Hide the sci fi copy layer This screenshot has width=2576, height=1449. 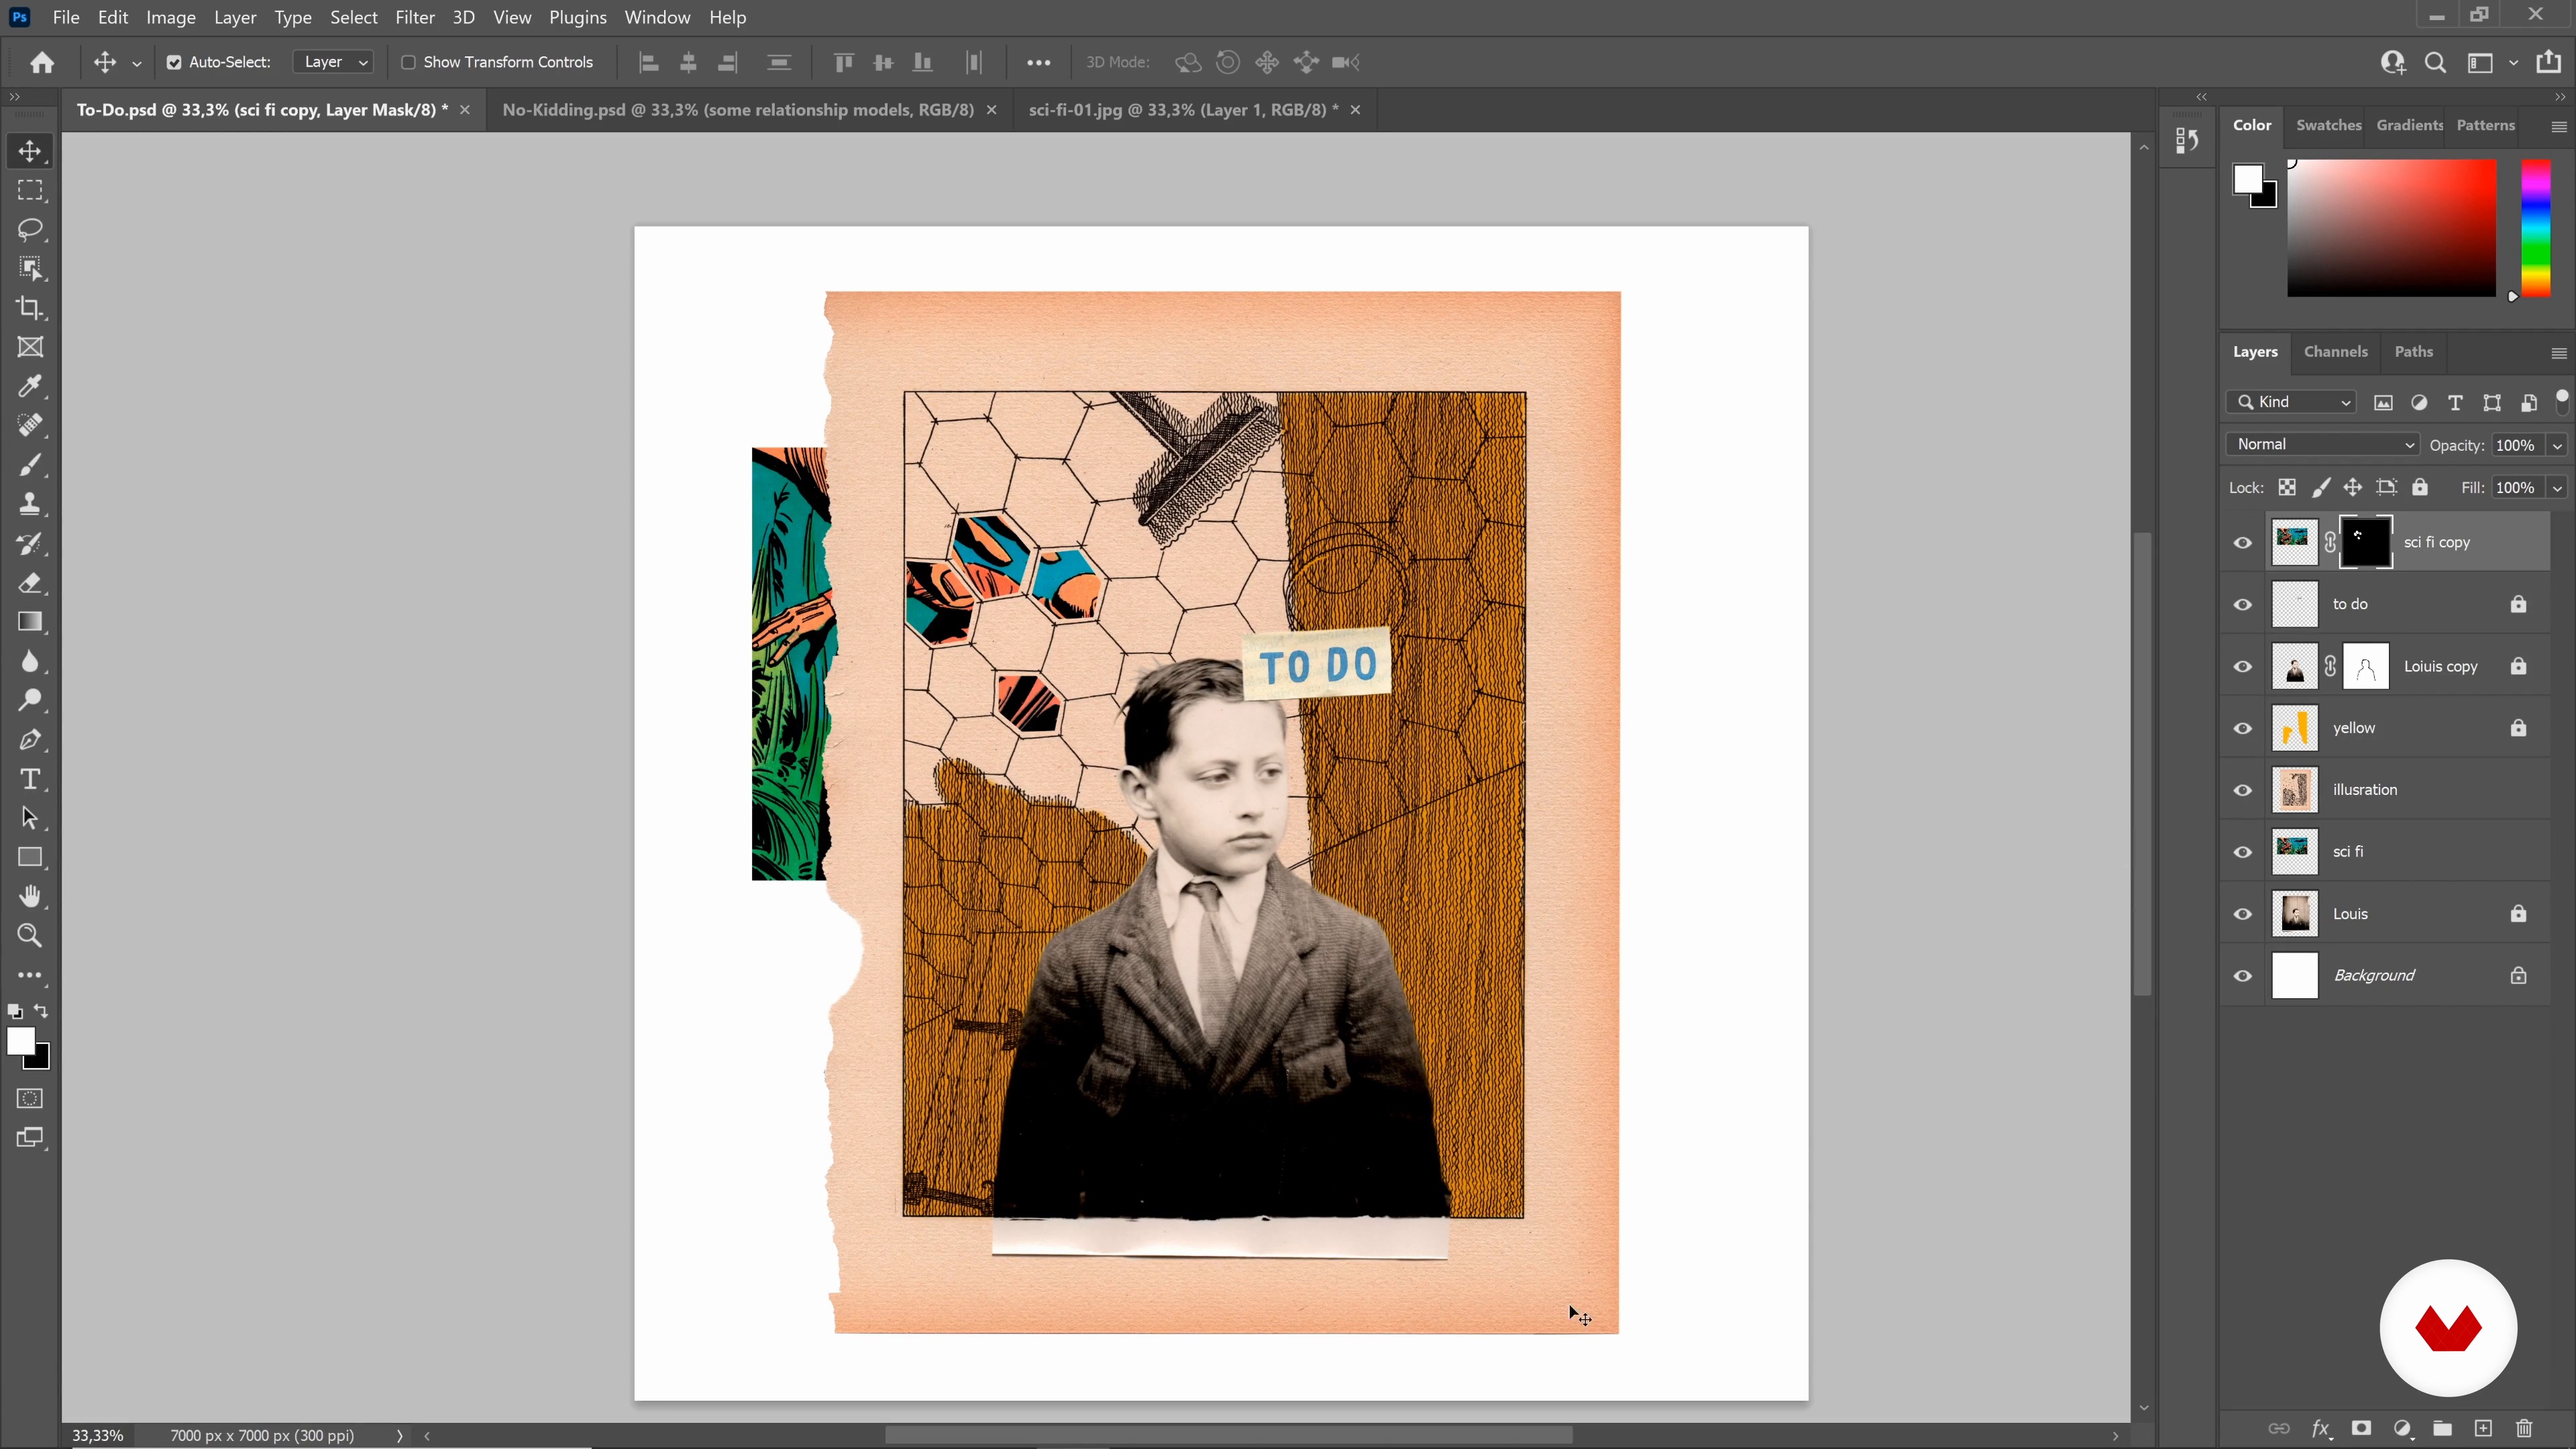tap(2243, 543)
